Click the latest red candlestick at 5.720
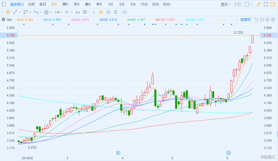The width and height of the screenshot is (278, 161). pos(252,39)
